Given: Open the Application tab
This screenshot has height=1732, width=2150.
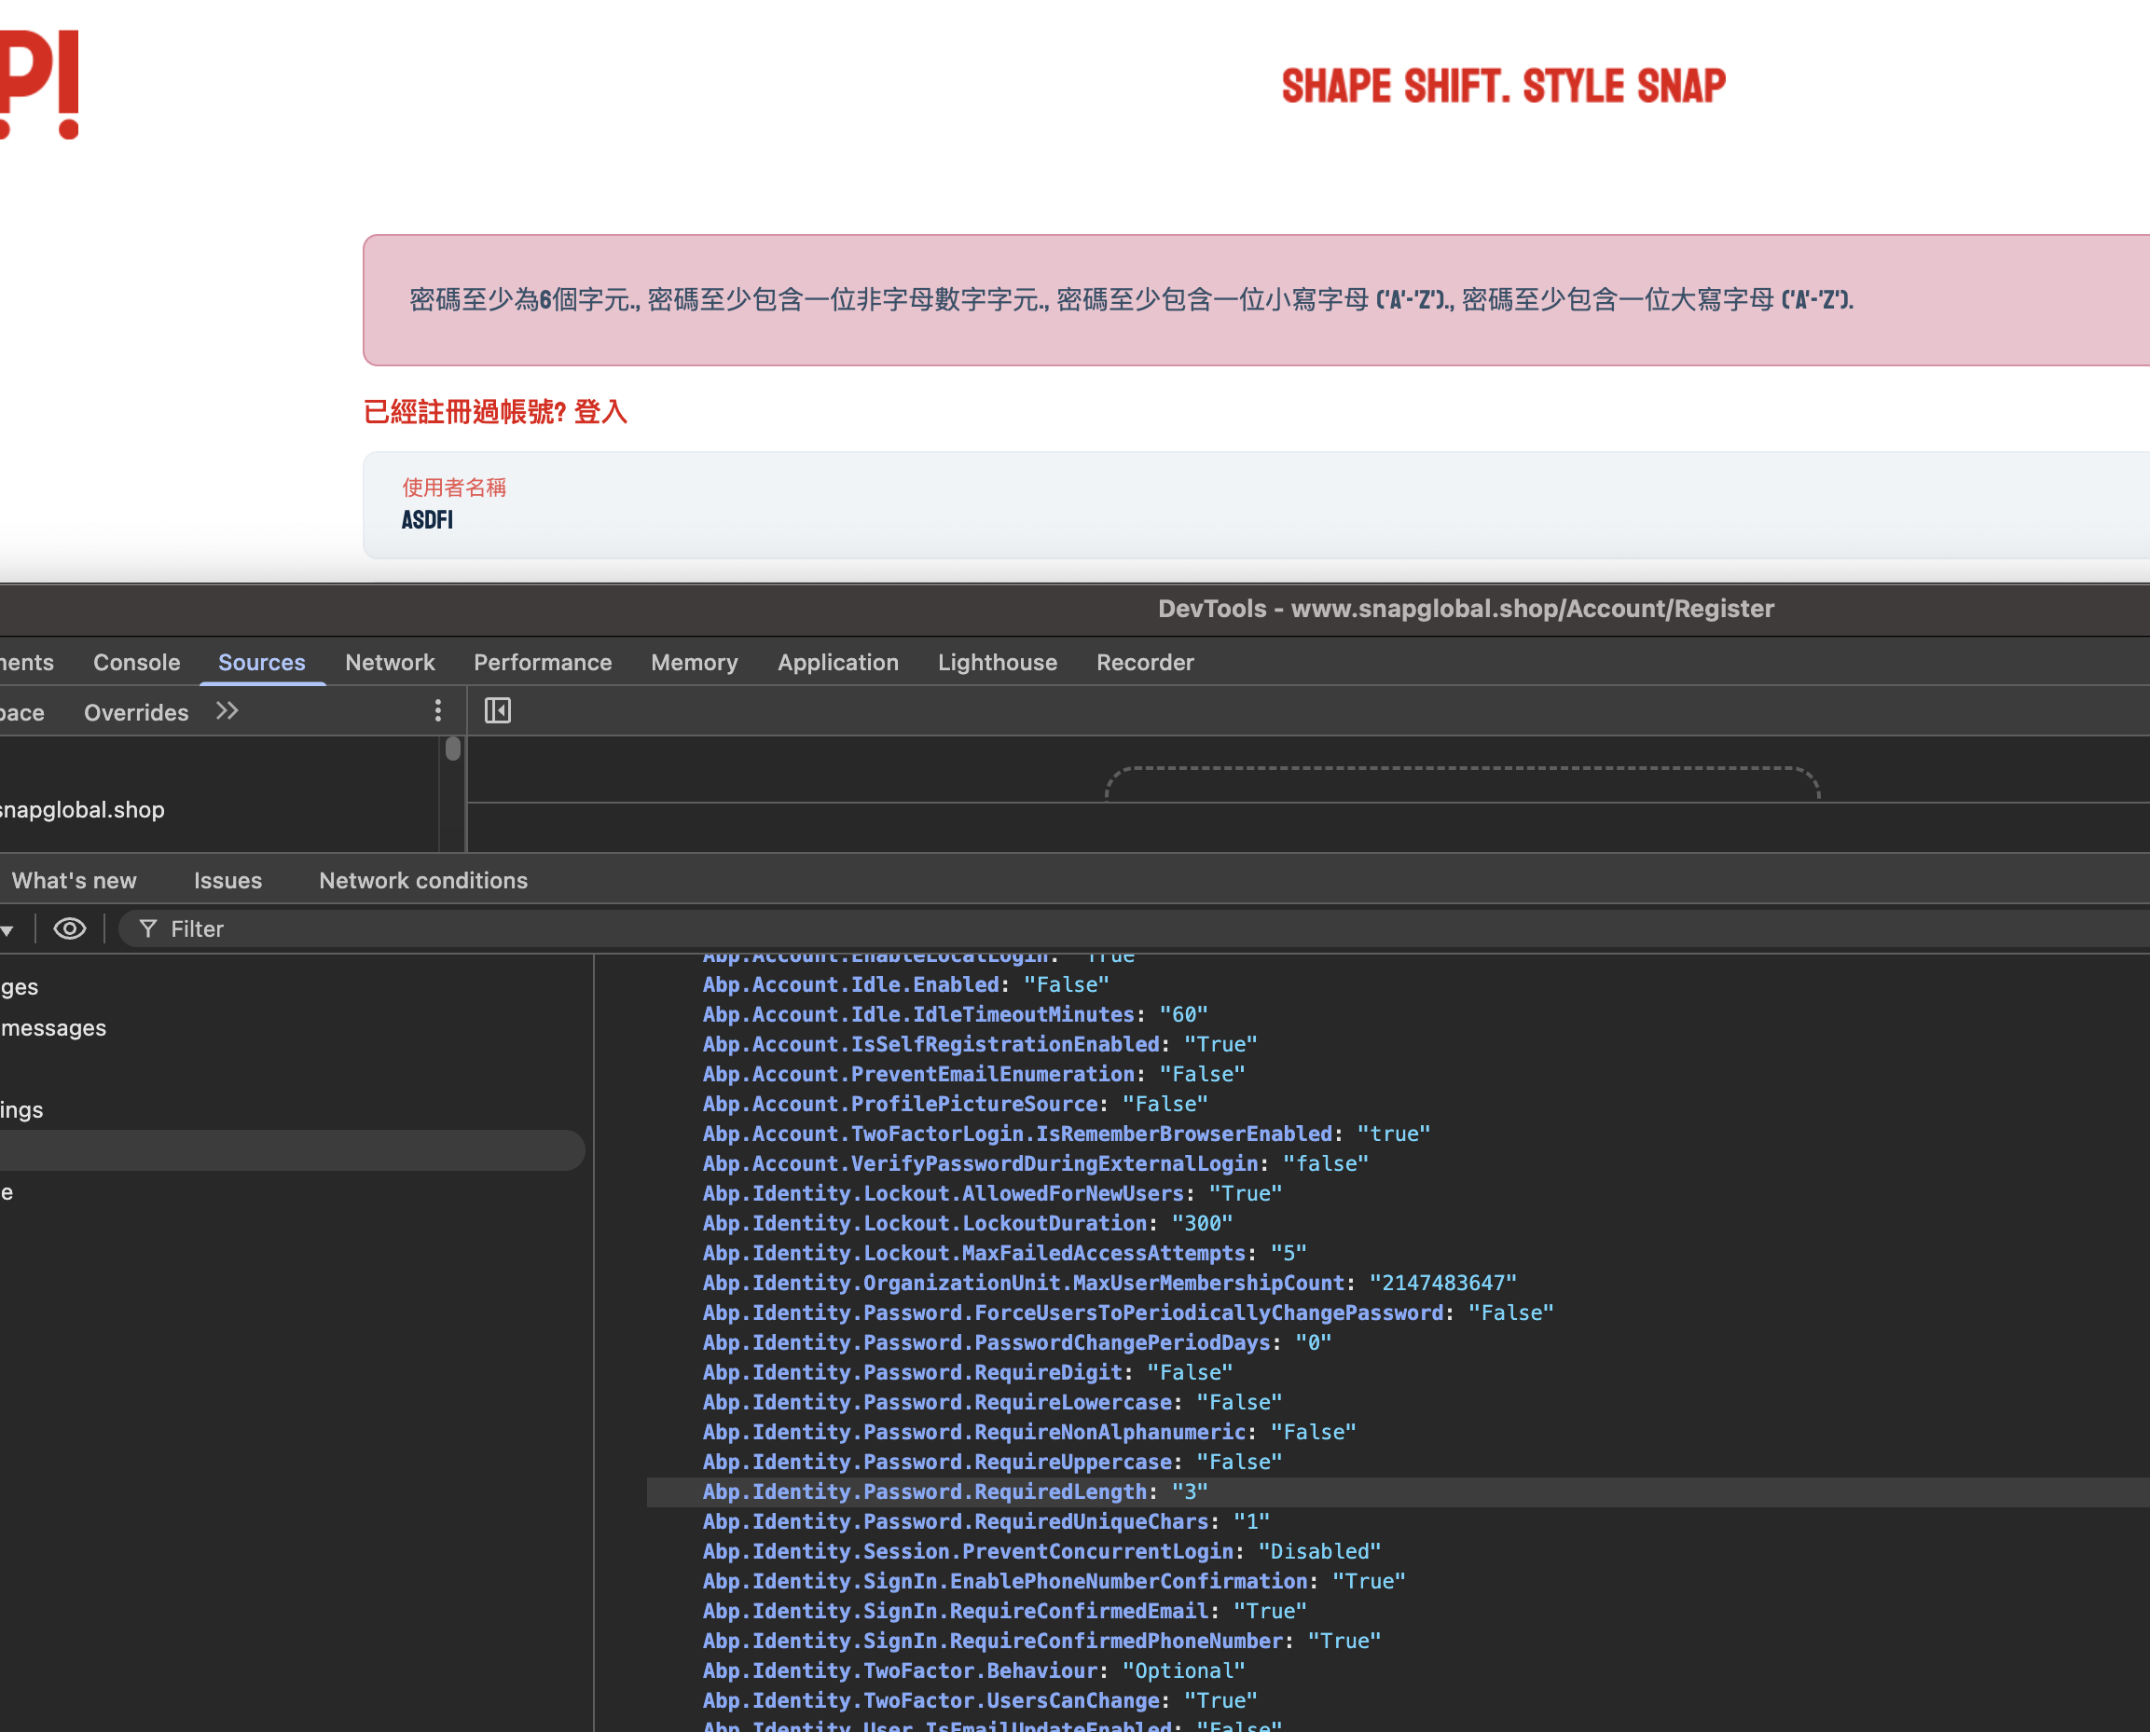Looking at the screenshot, I should coord(837,663).
